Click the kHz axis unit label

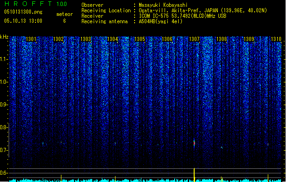click(4, 37)
